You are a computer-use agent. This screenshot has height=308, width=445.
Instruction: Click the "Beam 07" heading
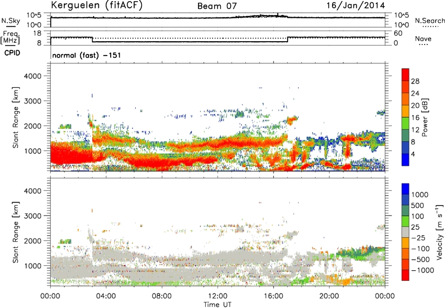217,6
